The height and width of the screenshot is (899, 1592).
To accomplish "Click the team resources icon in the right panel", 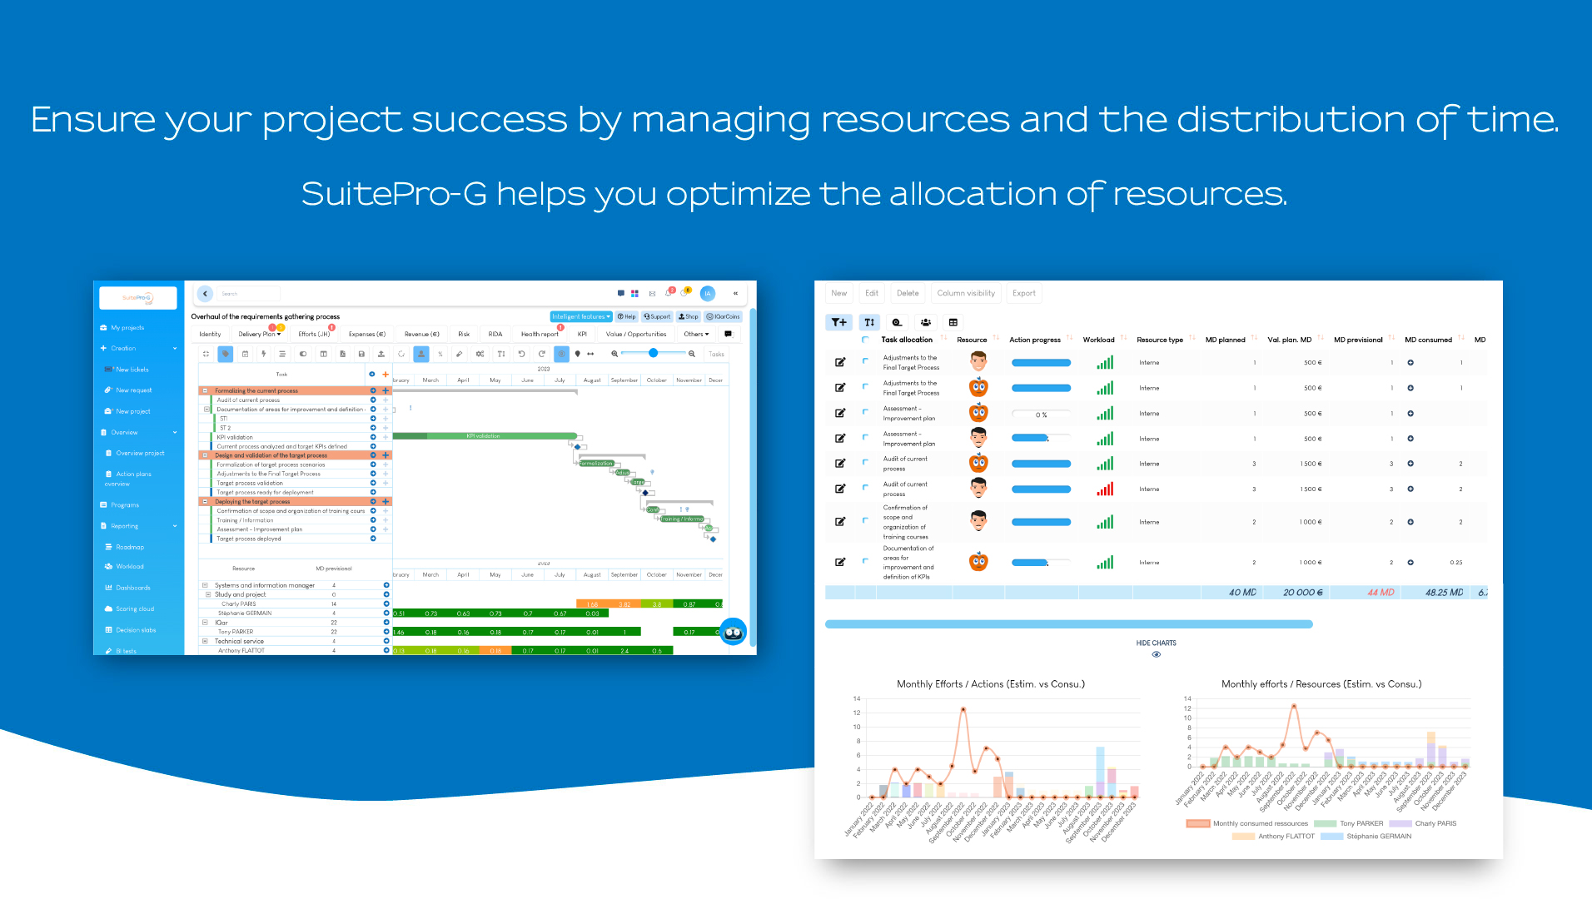I will (x=926, y=323).
